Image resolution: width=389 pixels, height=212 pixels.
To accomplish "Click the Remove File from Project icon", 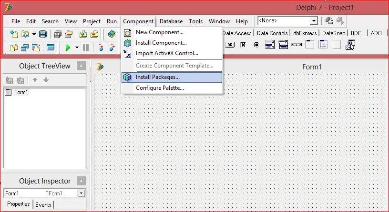I will (x=94, y=34).
